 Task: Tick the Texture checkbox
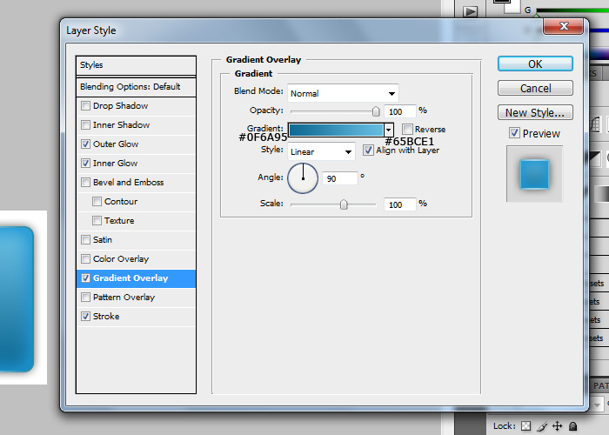click(97, 220)
